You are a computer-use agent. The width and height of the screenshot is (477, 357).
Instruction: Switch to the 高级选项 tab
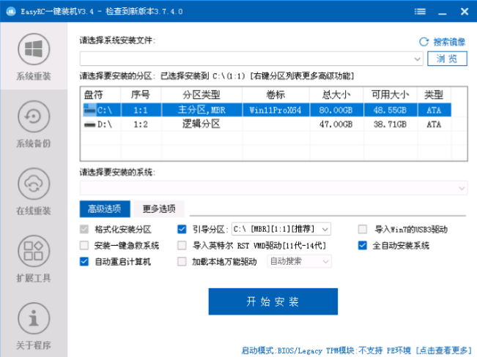point(105,208)
